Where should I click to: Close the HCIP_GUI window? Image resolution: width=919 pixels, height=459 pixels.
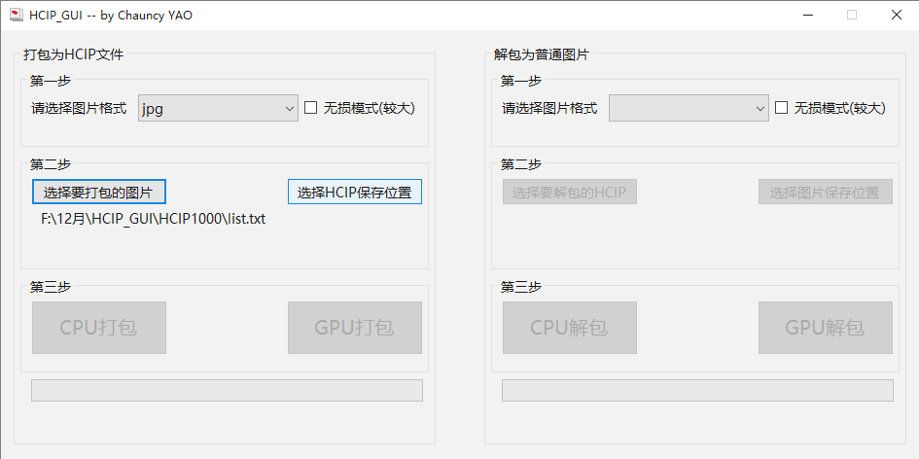tap(896, 15)
